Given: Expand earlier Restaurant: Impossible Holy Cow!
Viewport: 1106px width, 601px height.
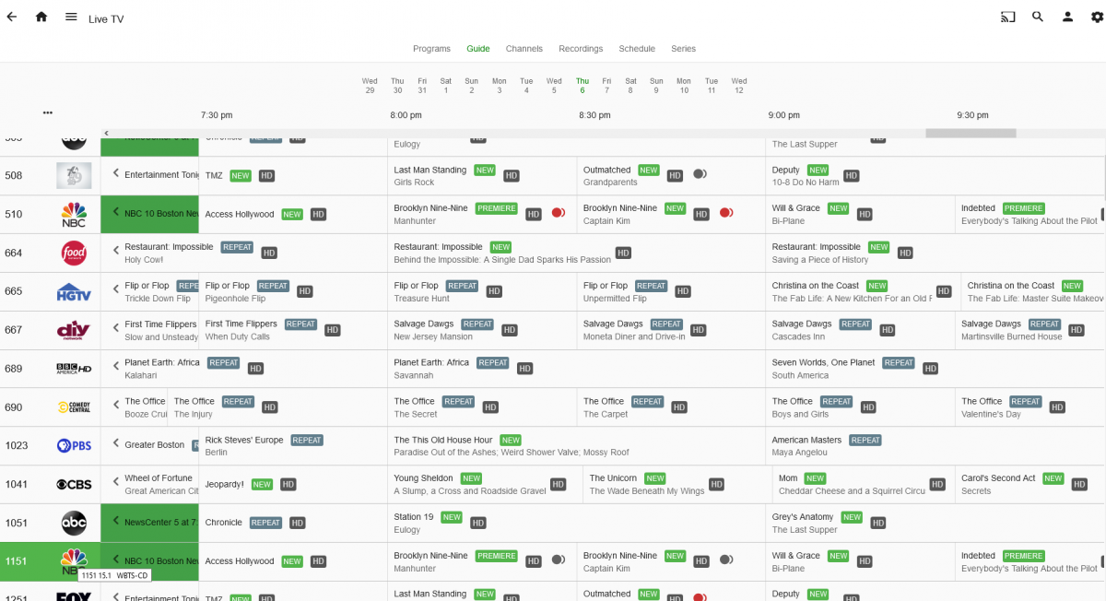Looking at the screenshot, I should (116, 251).
